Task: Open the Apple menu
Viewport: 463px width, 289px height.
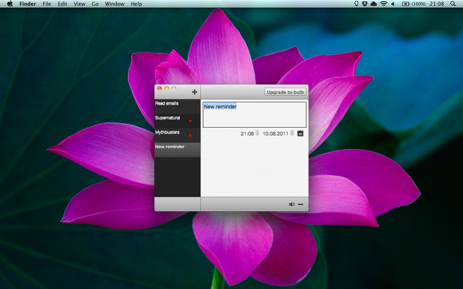Action: tap(10, 4)
